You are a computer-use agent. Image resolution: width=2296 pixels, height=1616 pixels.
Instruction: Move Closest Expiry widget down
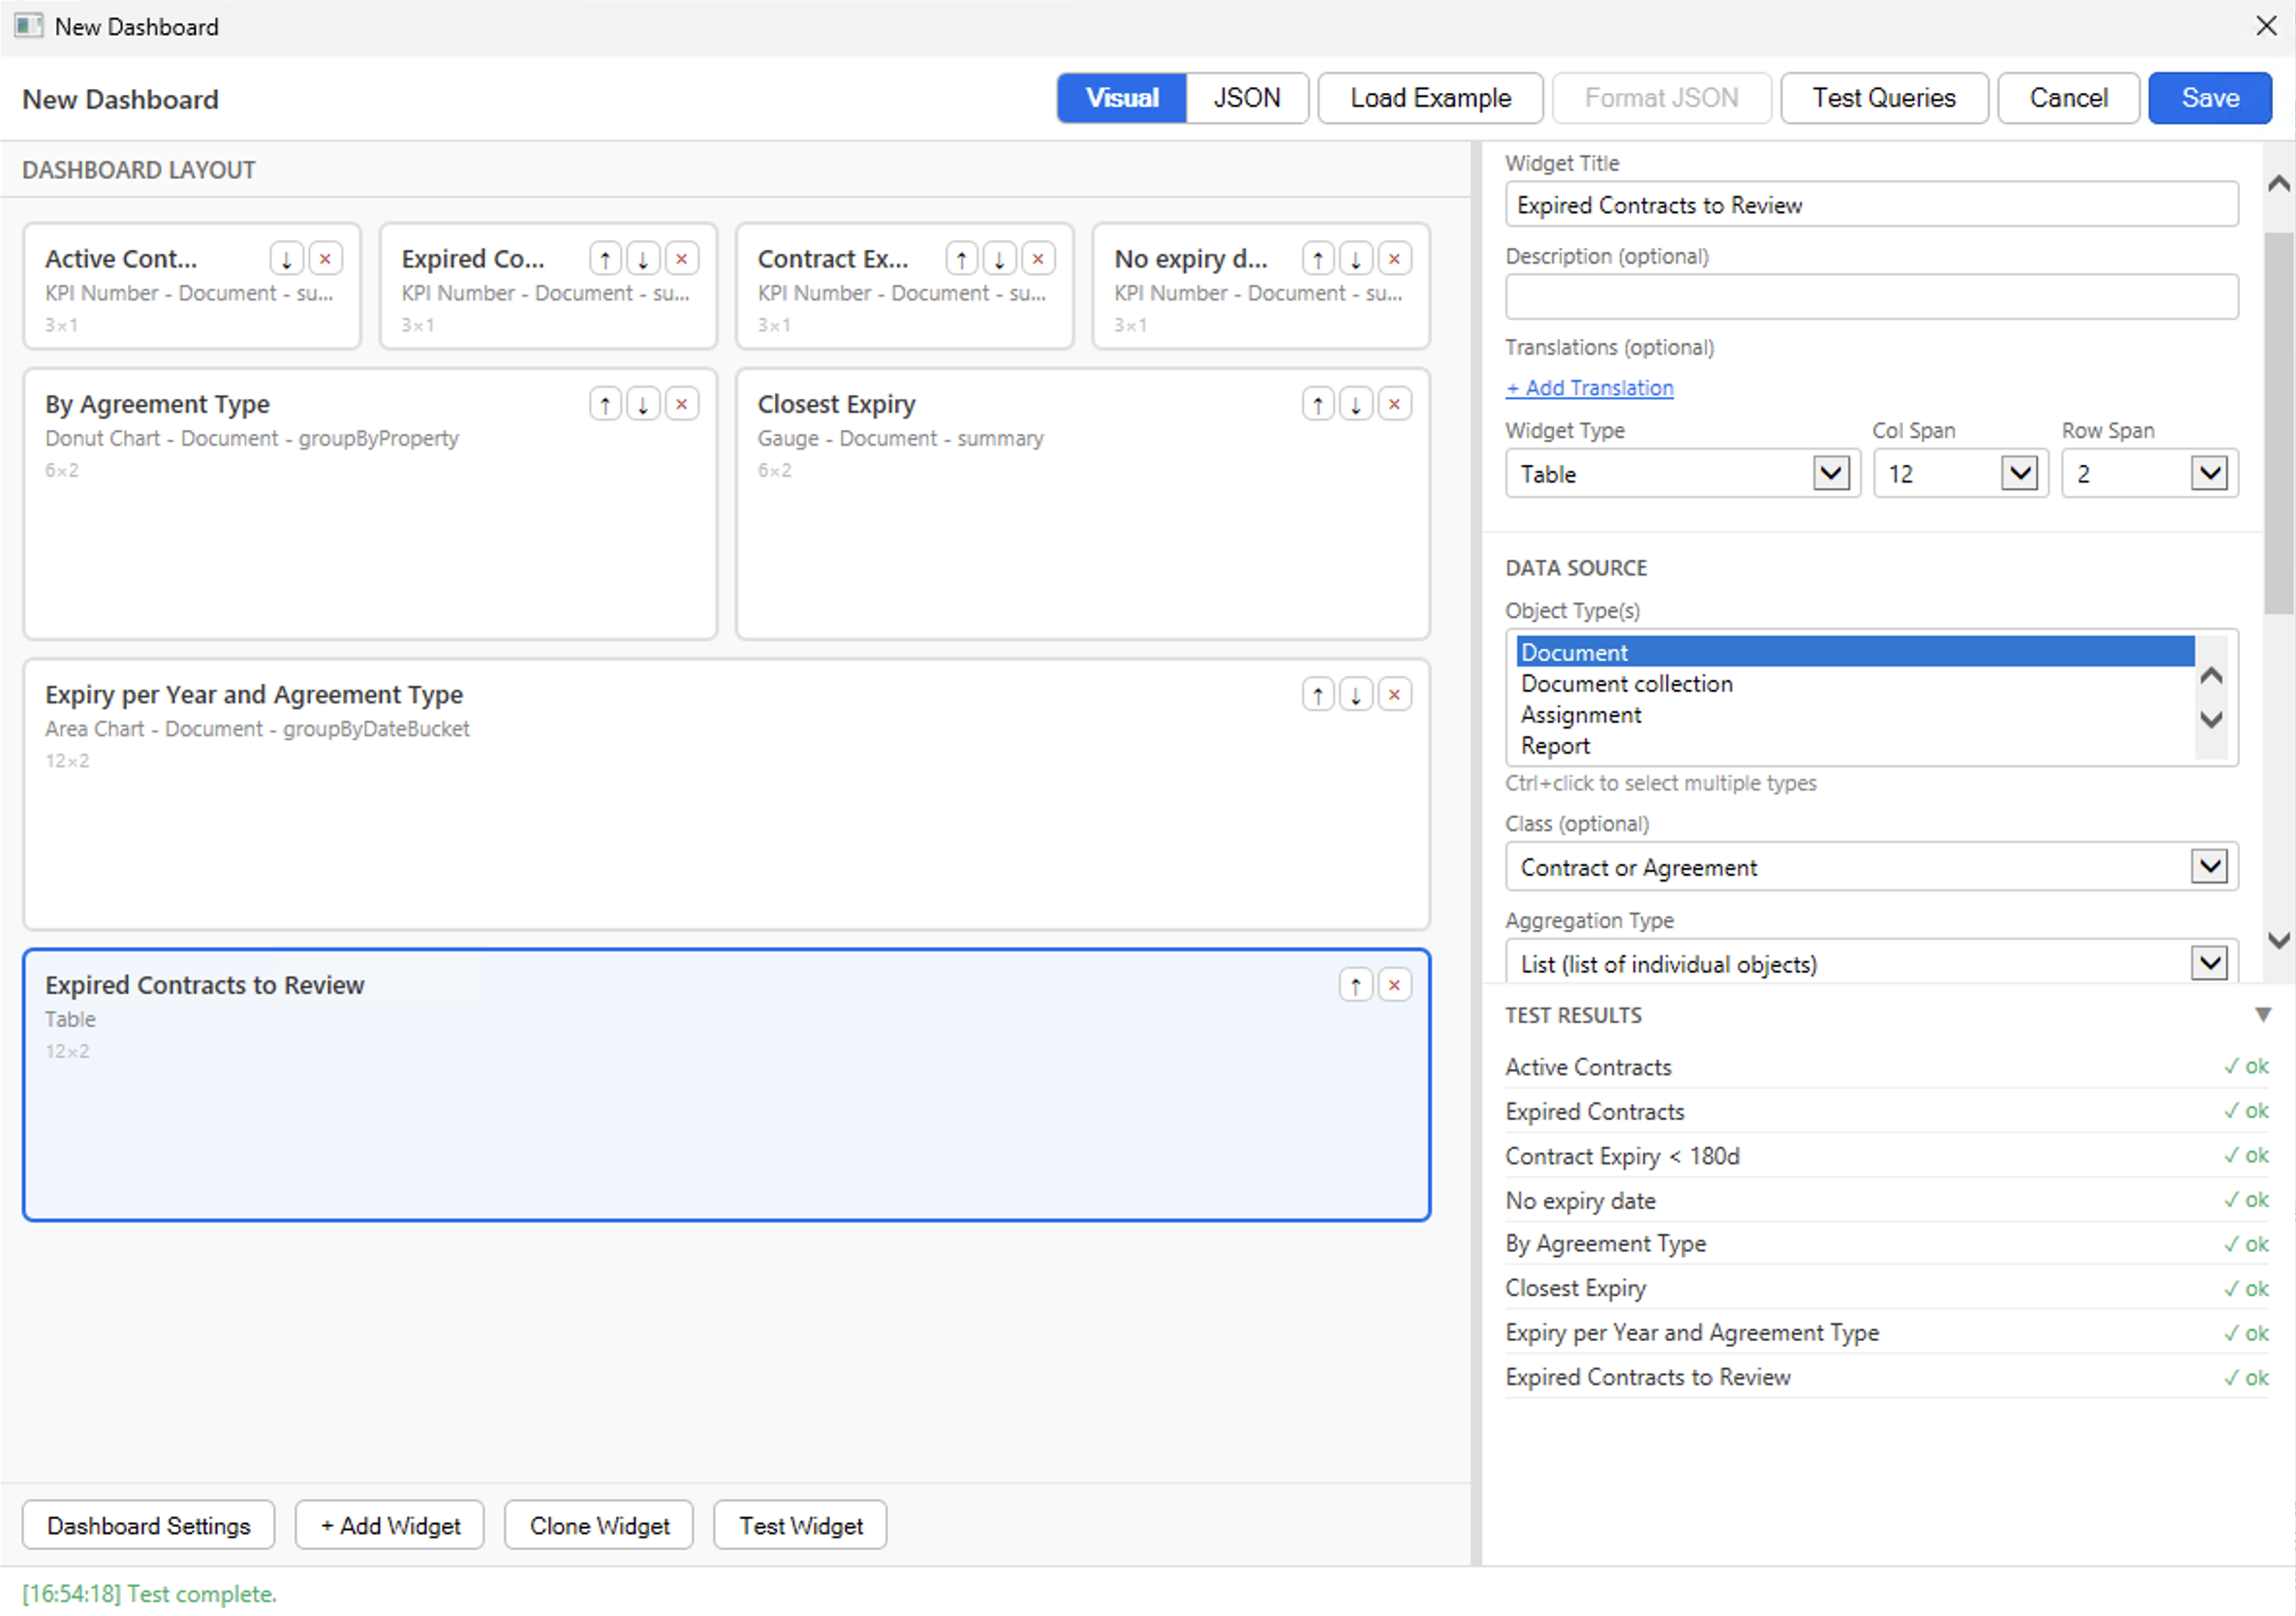tap(1356, 404)
